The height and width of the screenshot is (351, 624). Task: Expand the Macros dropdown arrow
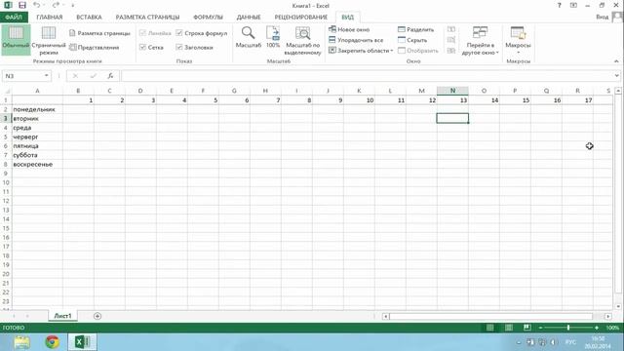coord(518,53)
